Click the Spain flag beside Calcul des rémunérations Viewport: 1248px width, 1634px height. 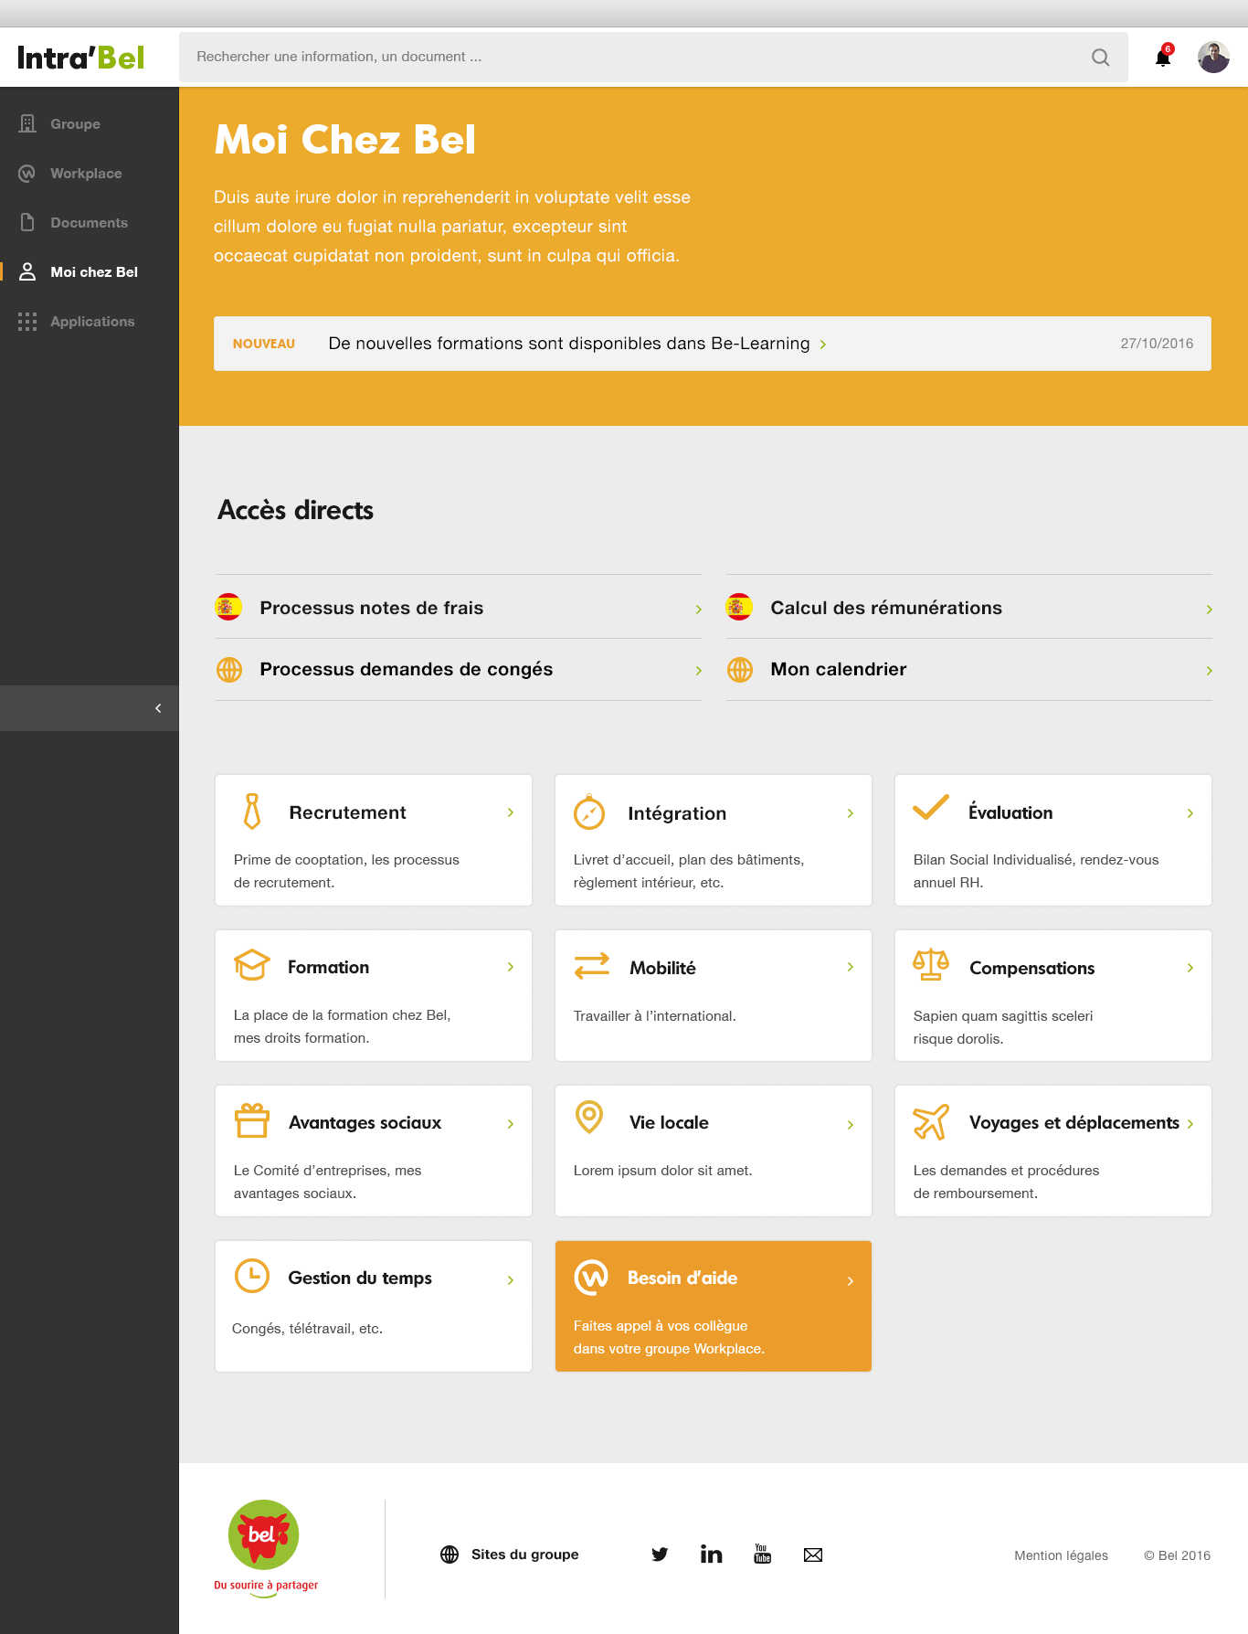pos(739,607)
